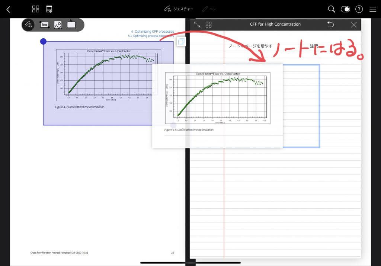381x266 pixels.
Task: Click the 注釈 label in the note
Action: click(314, 46)
